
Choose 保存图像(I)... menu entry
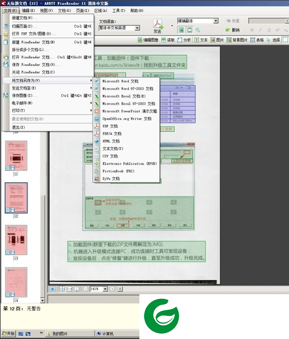[x=48, y=95]
